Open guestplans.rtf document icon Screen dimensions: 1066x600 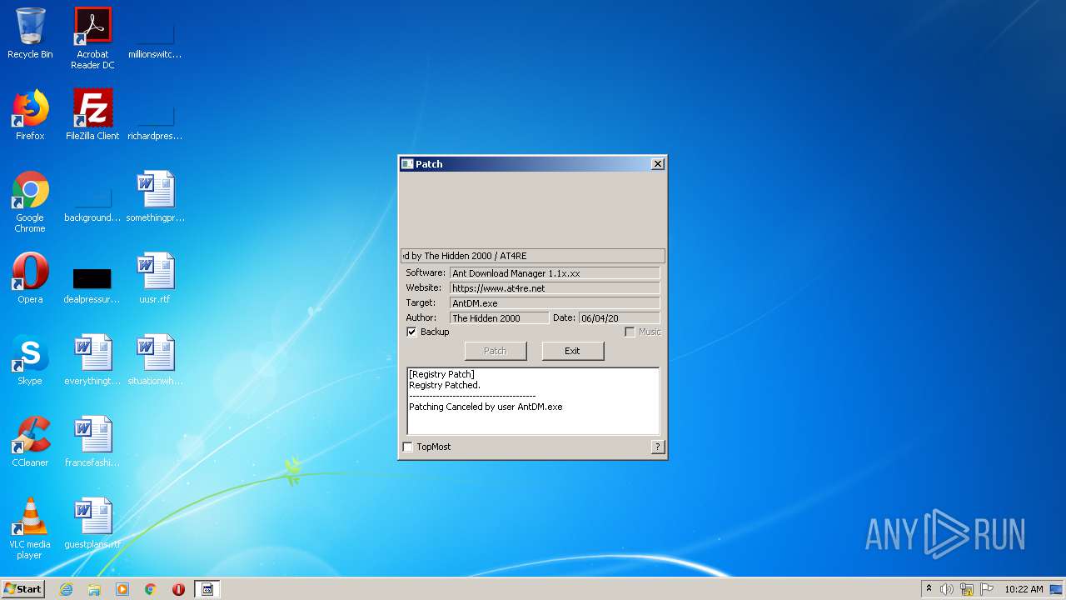(92, 524)
